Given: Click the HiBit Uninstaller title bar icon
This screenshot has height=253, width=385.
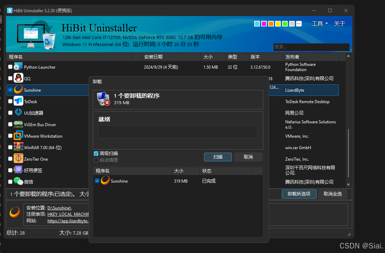Looking at the screenshot, I should coord(9,10).
